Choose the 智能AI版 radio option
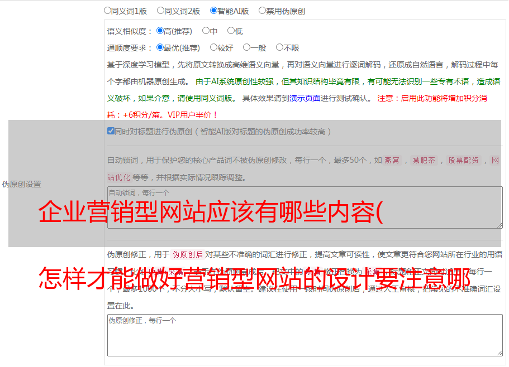Screen dimensions: 509x367 [213, 11]
